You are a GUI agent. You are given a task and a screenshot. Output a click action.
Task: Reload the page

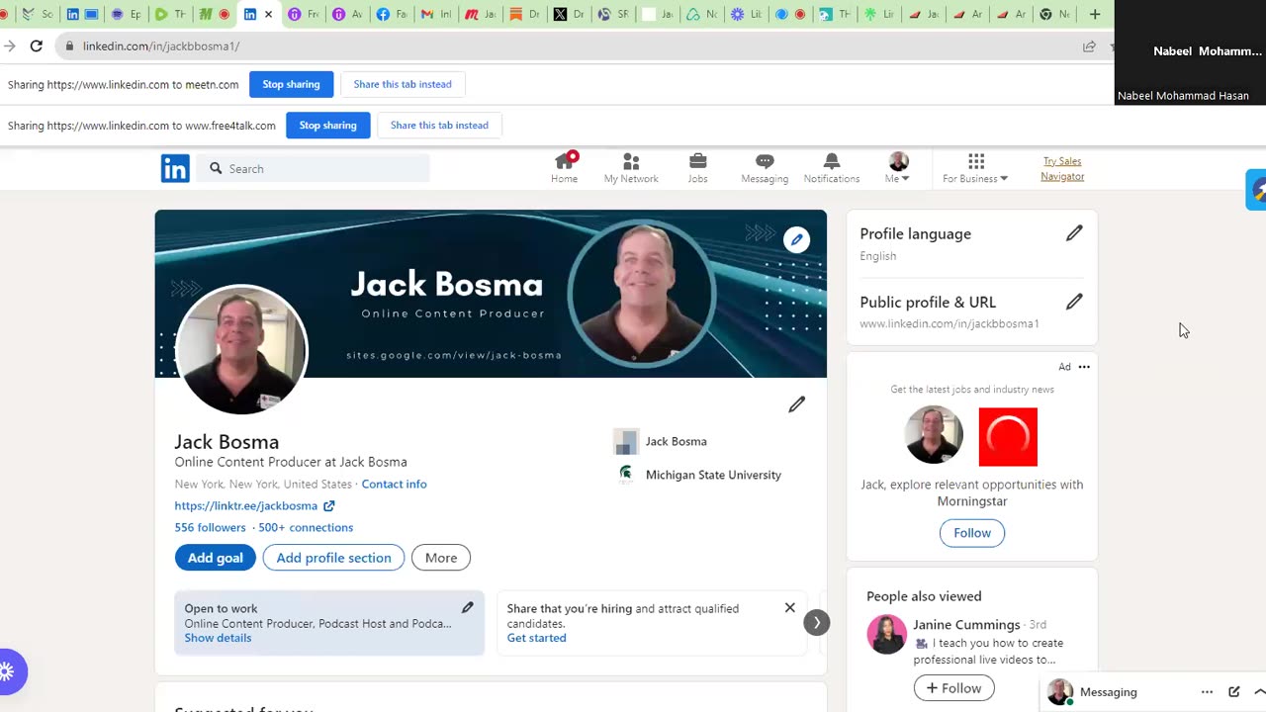click(x=37, y=45)
